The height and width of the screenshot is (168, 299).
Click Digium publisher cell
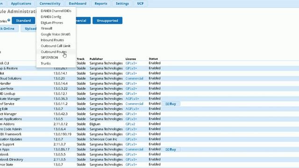point(95,124)
